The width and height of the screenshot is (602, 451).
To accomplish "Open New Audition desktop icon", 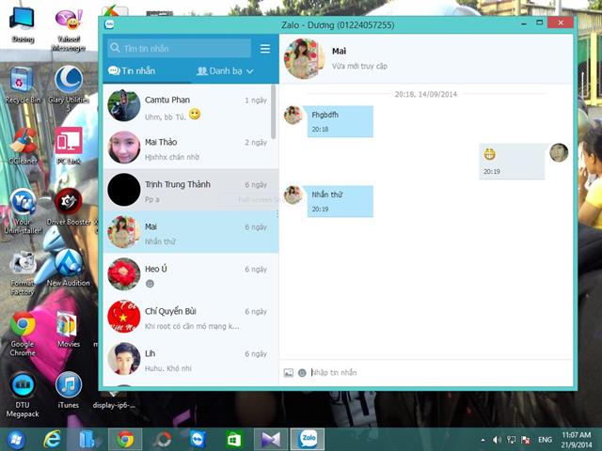I will coord(69,269).
